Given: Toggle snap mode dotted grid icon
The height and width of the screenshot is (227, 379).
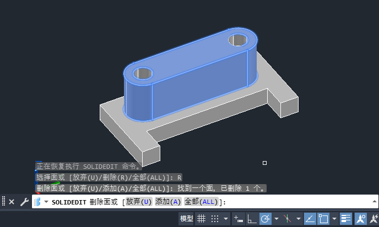Looking at the screenshot, I should (x=215, y=219).
